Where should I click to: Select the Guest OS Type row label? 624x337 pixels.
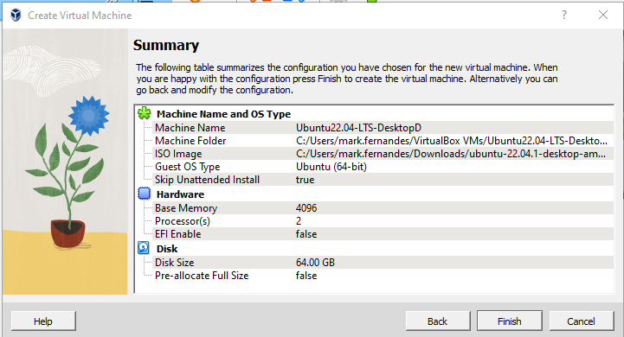coord(188,167)
